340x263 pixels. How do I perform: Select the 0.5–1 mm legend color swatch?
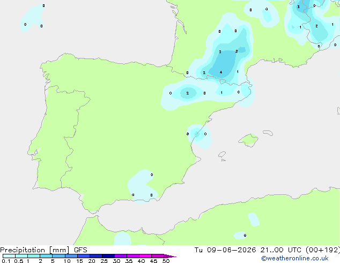(x=21, y=256)
